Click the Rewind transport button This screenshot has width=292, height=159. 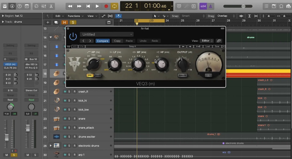click(x=70, y=6)
